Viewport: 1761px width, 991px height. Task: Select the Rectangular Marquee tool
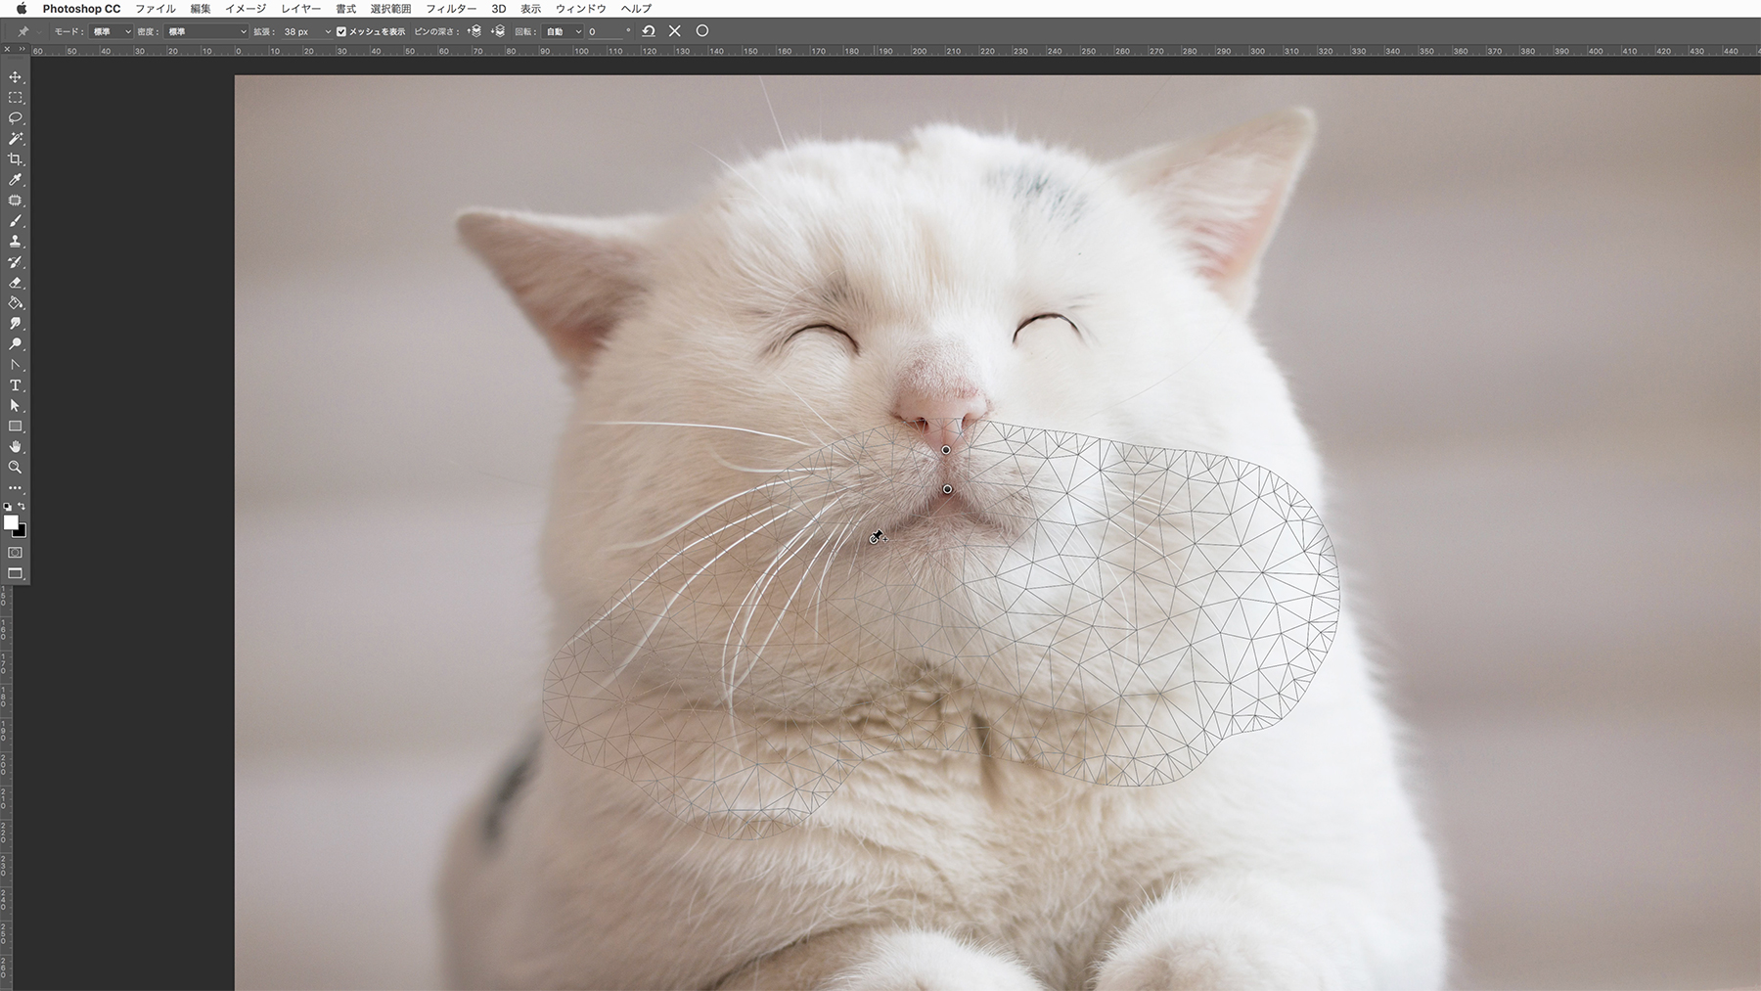[x=15, y=98]
